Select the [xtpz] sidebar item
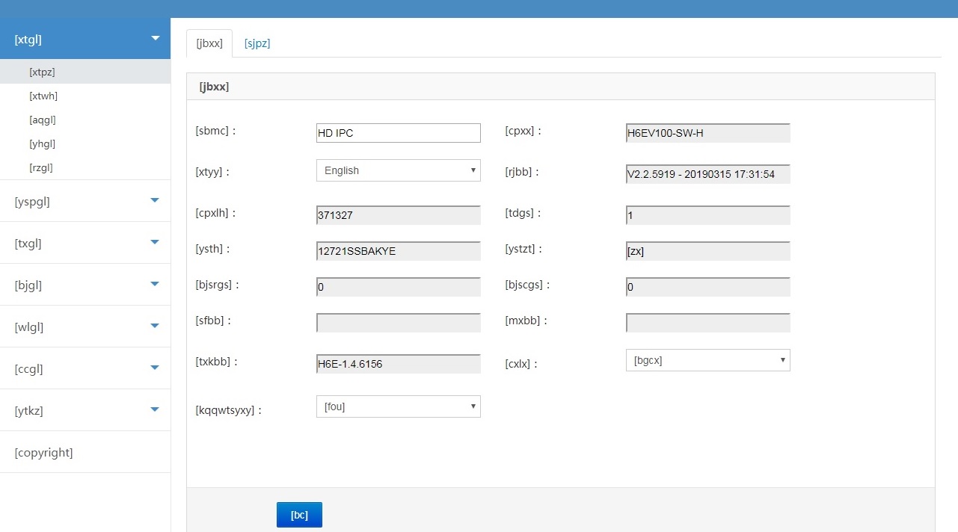Image resolution: width=958 pixels, height=532 pixels. [43, 72]
